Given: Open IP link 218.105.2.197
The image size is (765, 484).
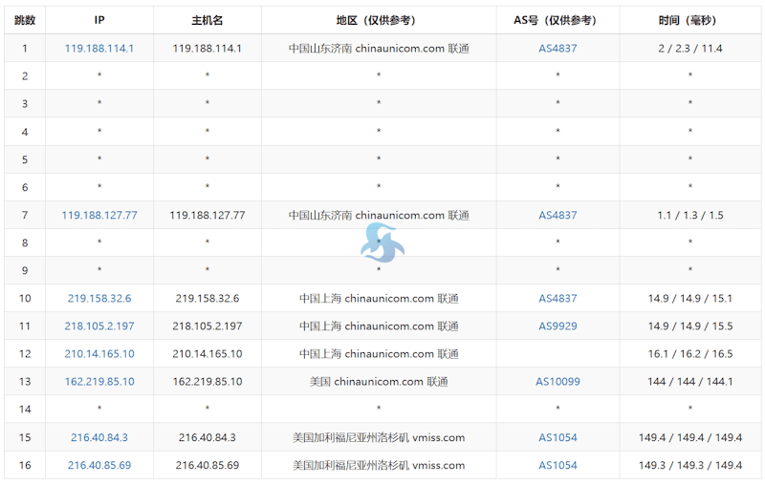Looking at the screenshot, I should [99, 326].
